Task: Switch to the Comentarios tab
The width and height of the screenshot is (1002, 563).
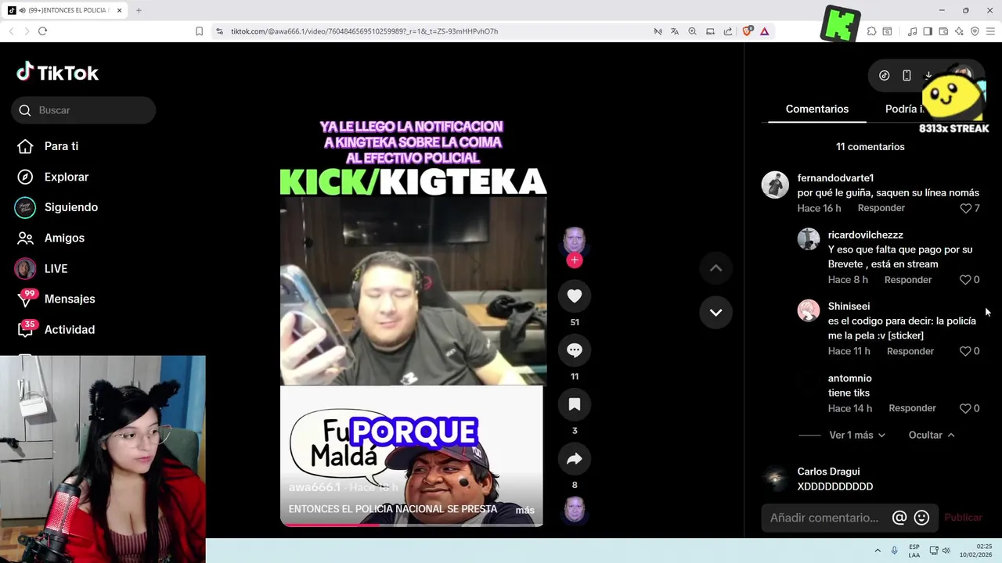Action: 816,109
